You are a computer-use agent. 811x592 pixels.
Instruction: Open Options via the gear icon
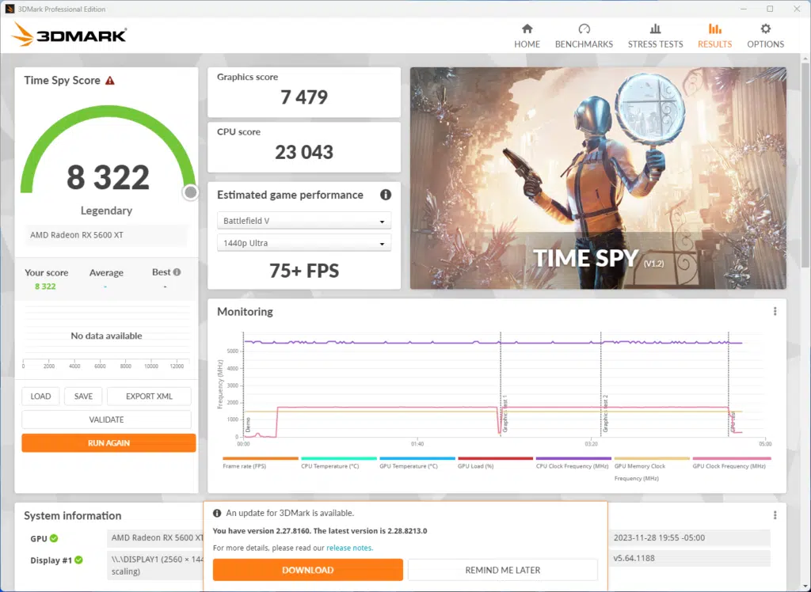point(765,29)
